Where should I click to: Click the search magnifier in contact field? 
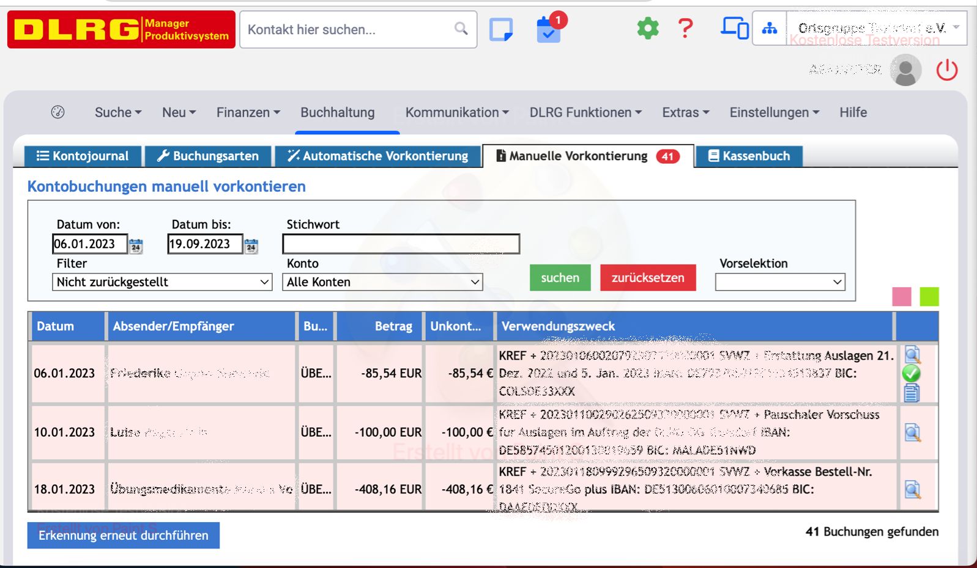click(x=461, y=29)
